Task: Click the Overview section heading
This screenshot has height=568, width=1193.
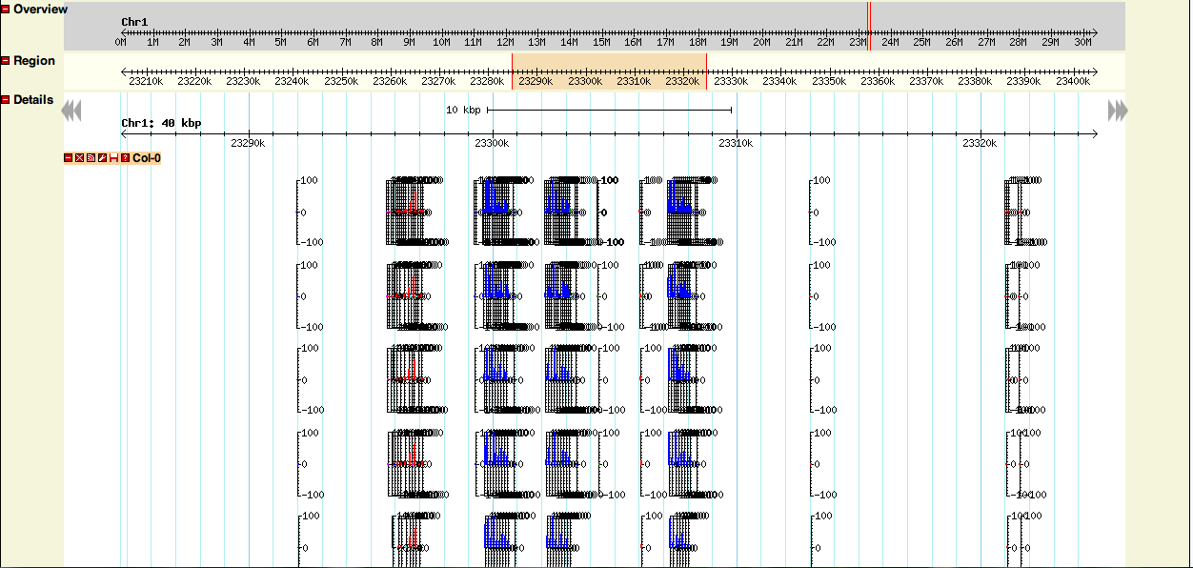Action: pos(40,10)
